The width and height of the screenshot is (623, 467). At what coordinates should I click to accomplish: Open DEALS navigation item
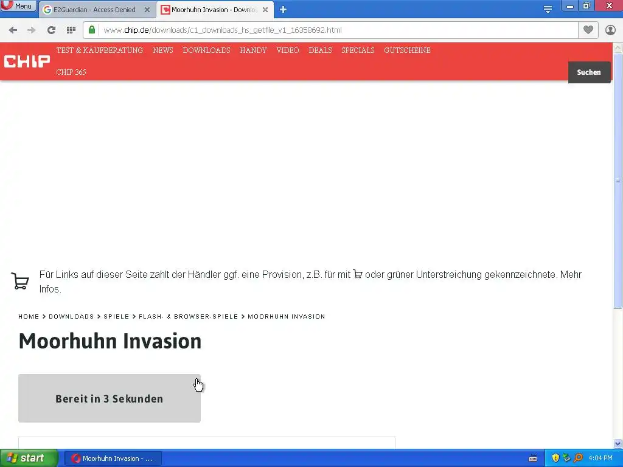(320, 50)
